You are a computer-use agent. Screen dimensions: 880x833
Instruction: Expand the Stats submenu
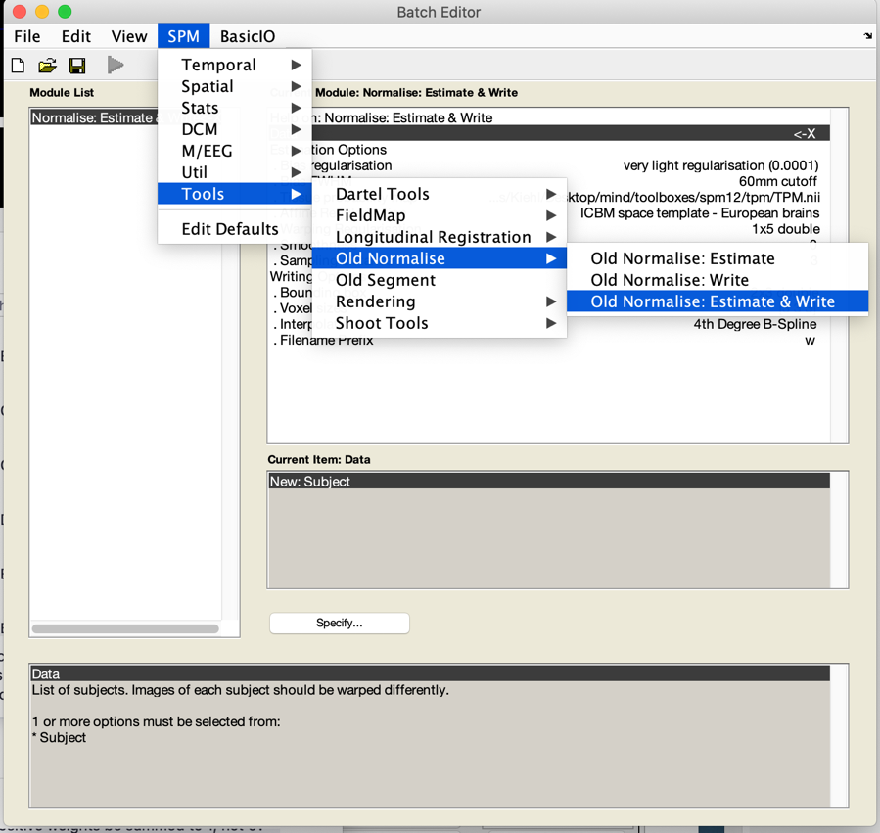coord(235,108)
